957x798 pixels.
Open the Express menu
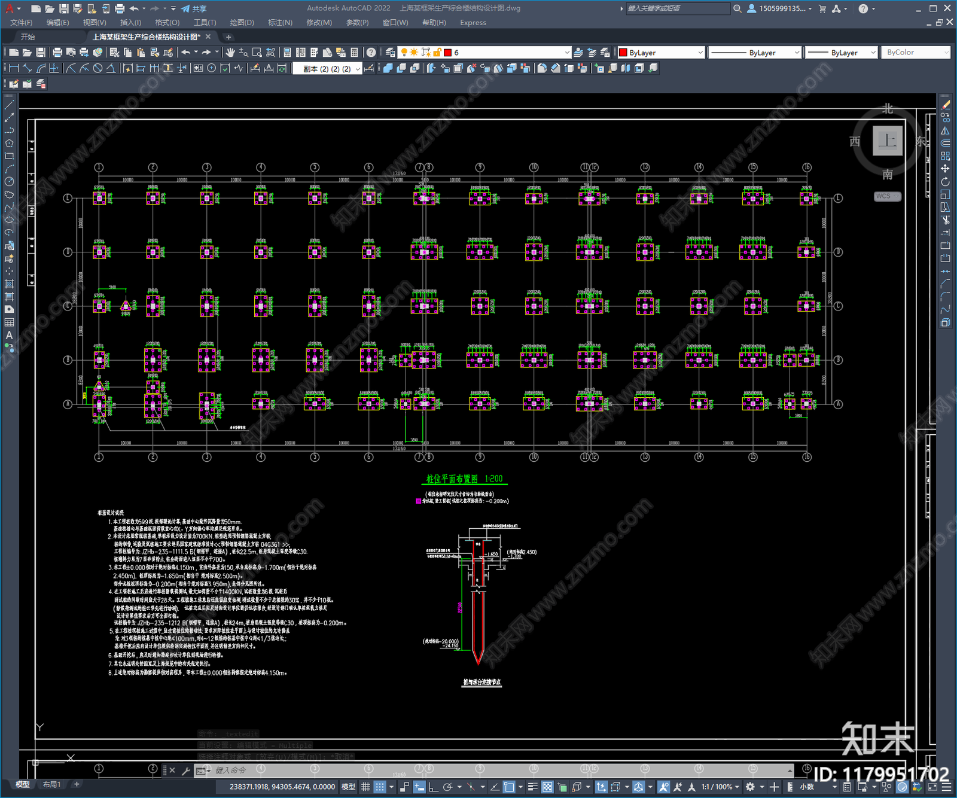tap(473, 23)
